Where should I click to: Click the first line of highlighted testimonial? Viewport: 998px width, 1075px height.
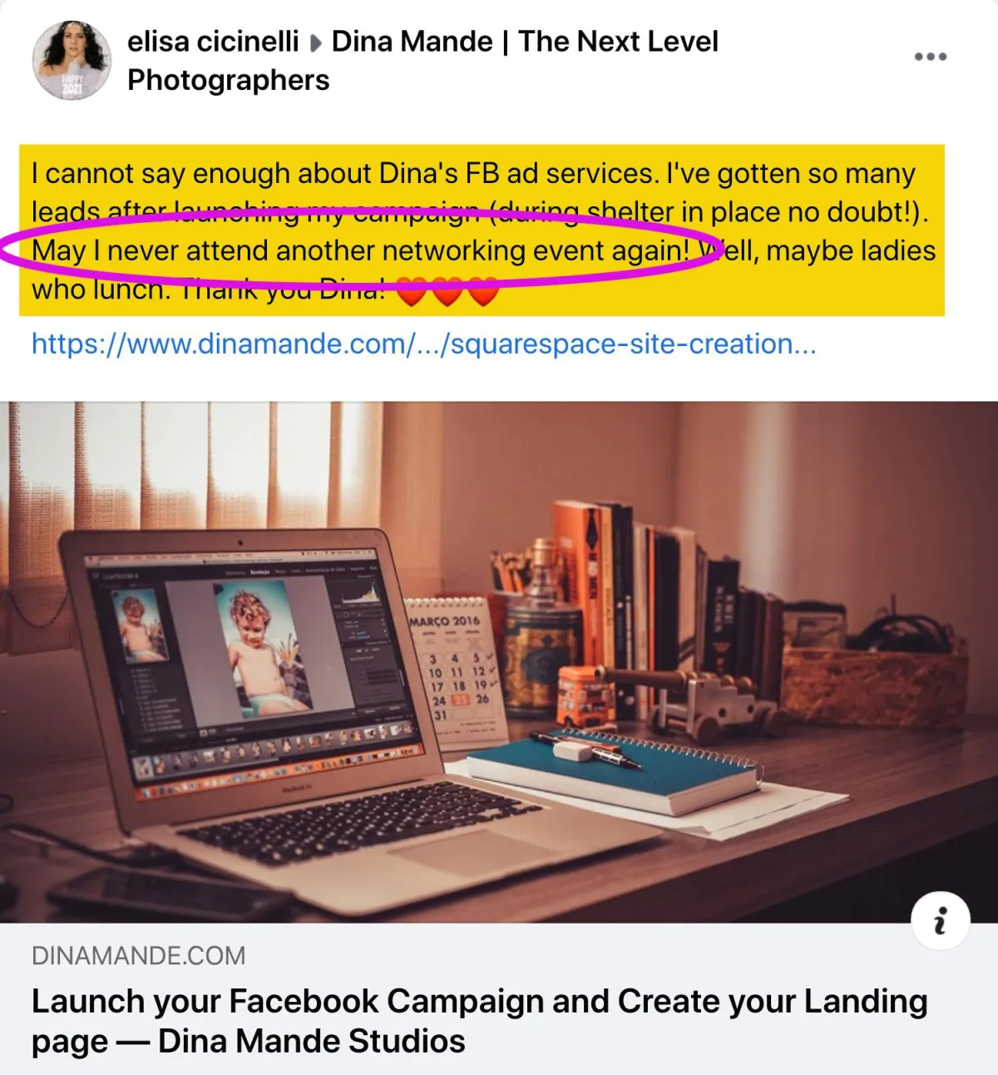[473, 173]
